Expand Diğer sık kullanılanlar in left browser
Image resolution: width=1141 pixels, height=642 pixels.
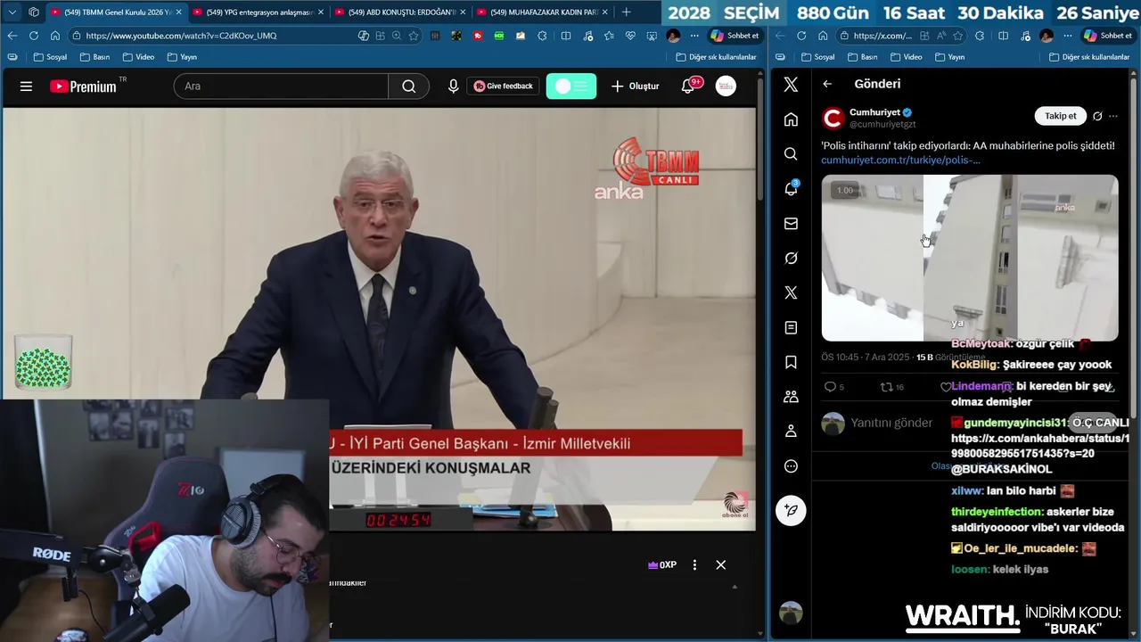pyautogui.click(x=716, y=57)
